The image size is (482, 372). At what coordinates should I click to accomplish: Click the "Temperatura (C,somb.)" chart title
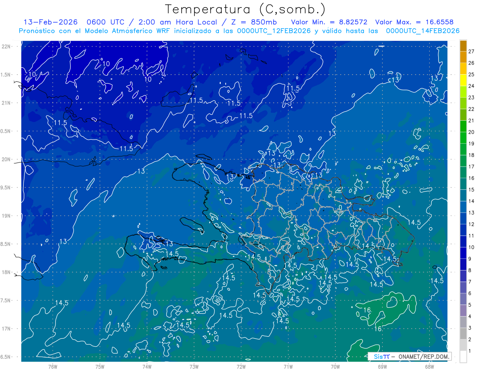coord(245,9)
